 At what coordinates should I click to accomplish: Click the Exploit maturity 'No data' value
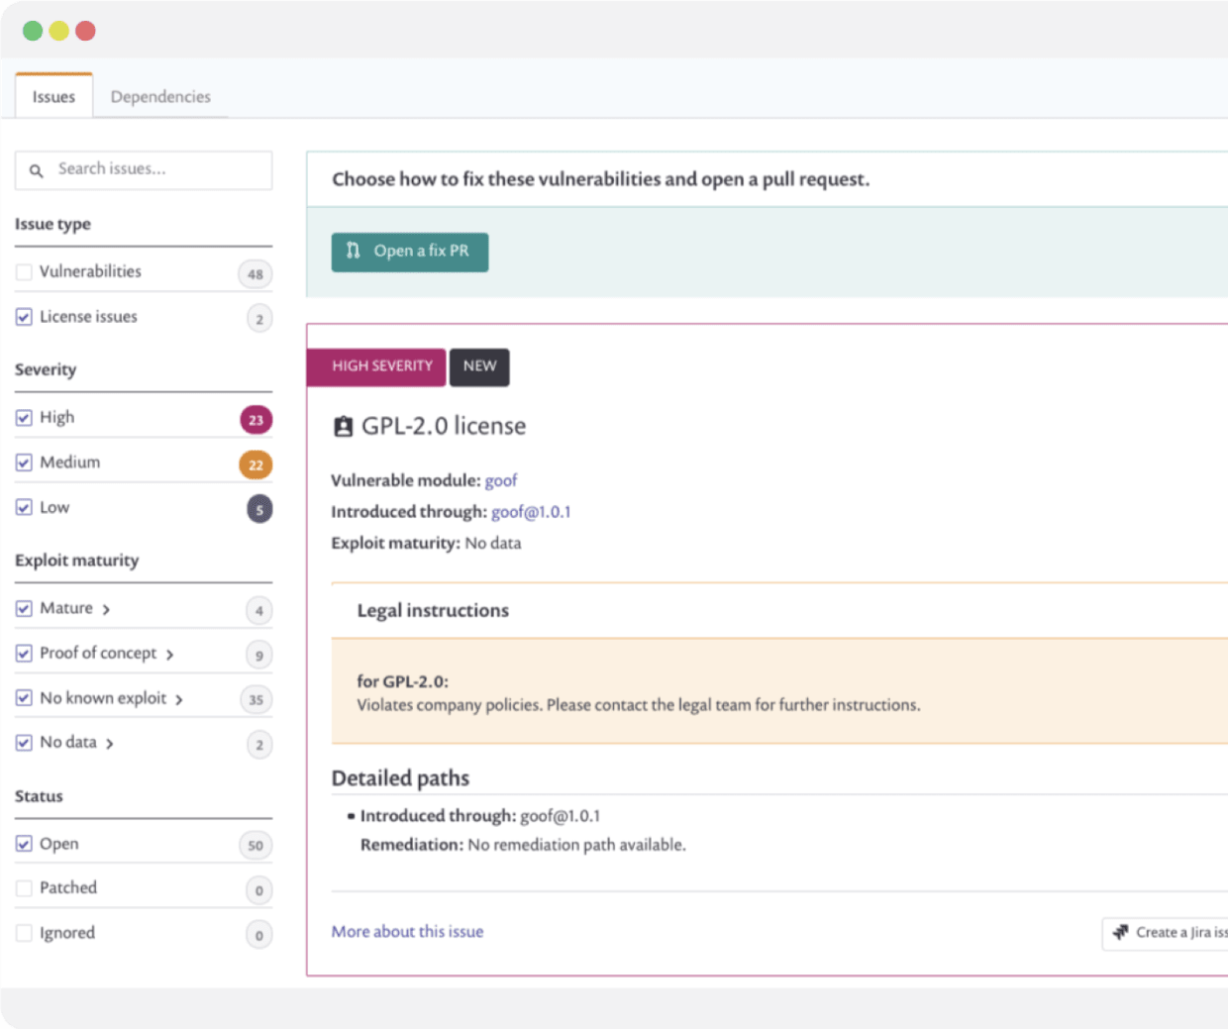(493, 543)
